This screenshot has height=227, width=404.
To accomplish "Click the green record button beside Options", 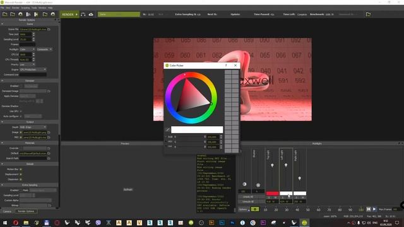I will (255, 209).
